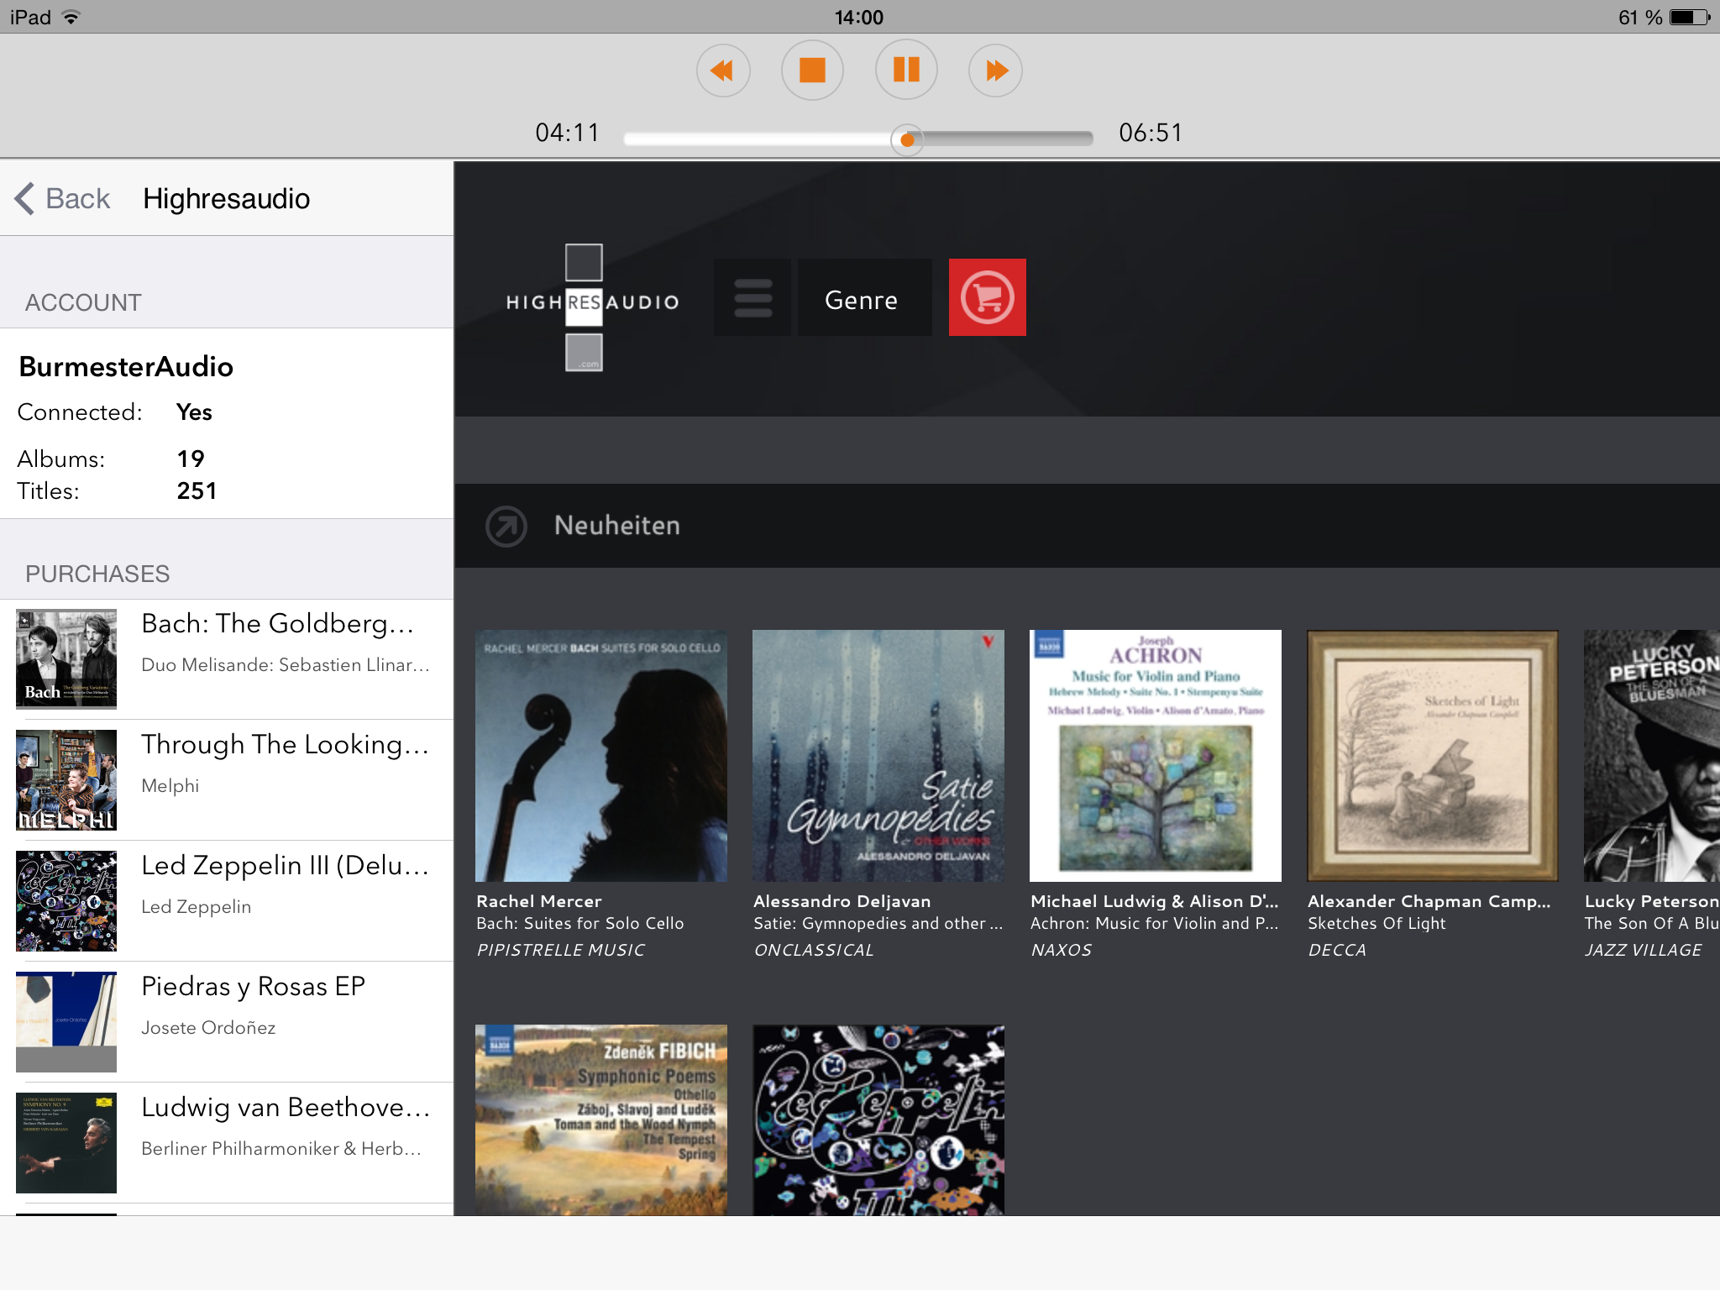Open Bach Goldberg album thumbnail in purchases
1720x1290 pixels.
(x=66, y=659)
